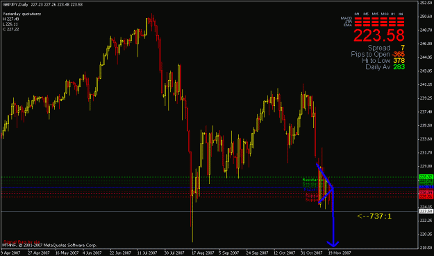The width and height of the screenshot is (434, 256).
Task: Click the -365 pips to open value
Action: tap(398, 54)
